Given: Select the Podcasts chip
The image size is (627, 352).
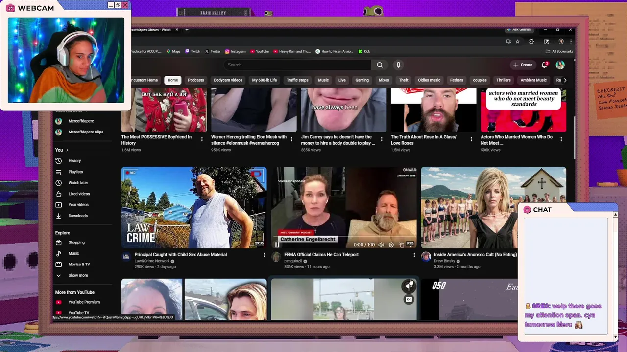Looking at the screenshot, I should tap(195, 80).
